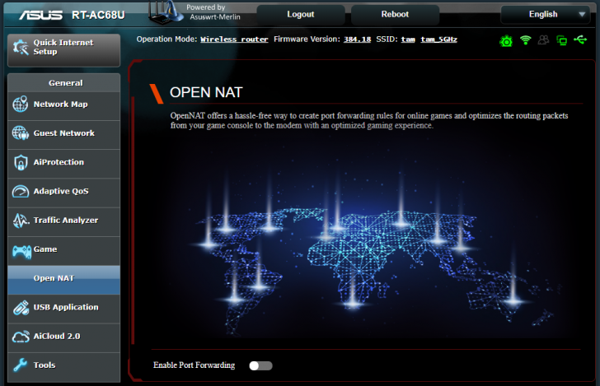Go to AiCloud 2.0 menu item
Viewport: 600px width, 386px height.
pos(64,337)
